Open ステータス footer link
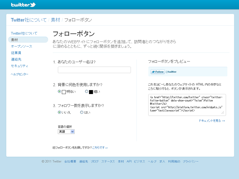 [x=108, y=161]
